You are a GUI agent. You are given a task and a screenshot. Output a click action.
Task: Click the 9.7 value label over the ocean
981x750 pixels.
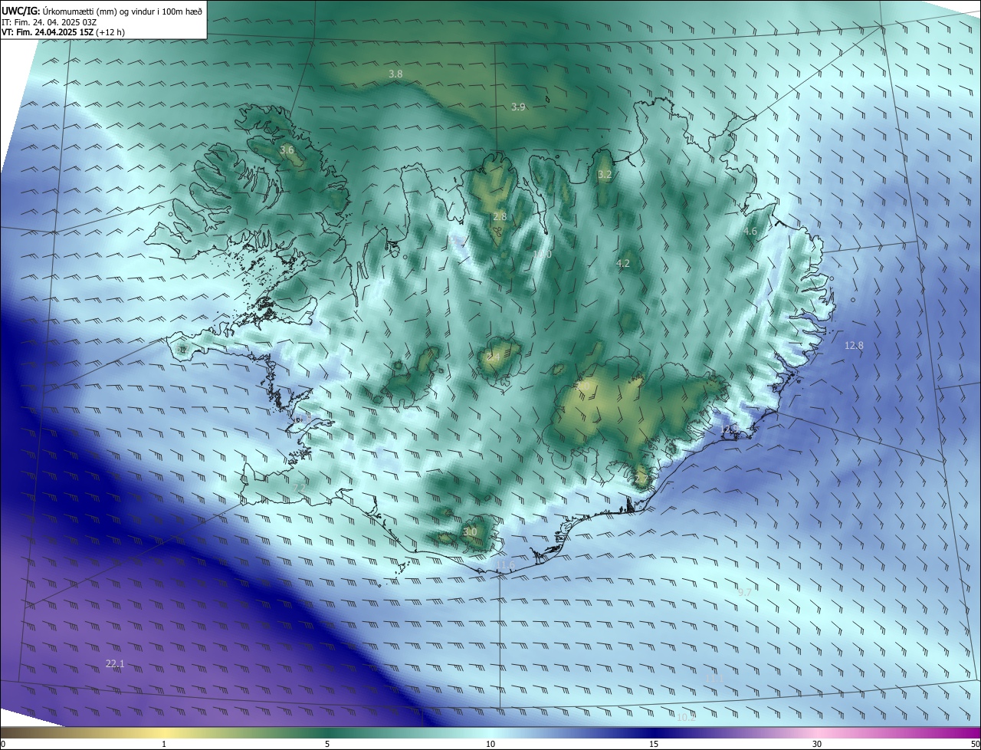point(744,593)
